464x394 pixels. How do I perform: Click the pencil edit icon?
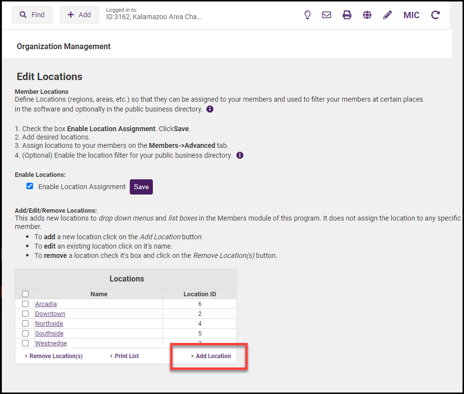click(387, 15)
